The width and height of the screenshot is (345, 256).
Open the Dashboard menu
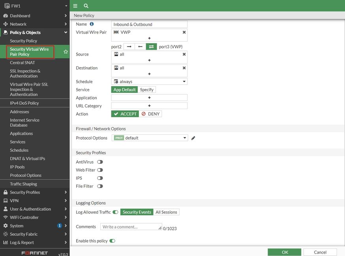(35, 16)
